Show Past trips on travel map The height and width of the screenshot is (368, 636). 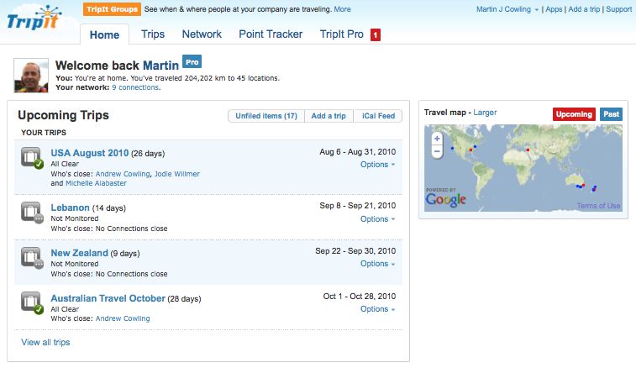[611, 114]
